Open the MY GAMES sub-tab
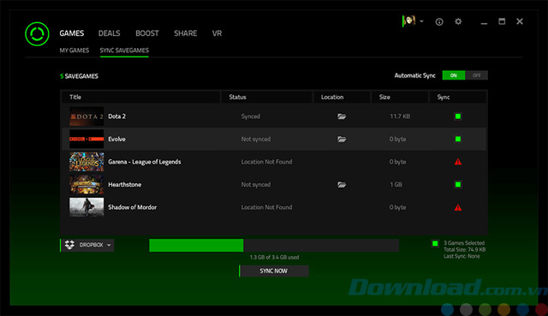 [74, 51]
